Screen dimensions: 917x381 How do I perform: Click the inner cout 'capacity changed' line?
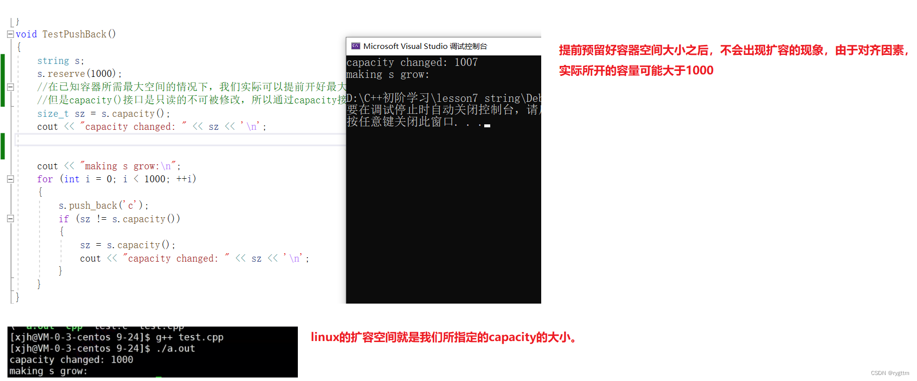(194, 258)
